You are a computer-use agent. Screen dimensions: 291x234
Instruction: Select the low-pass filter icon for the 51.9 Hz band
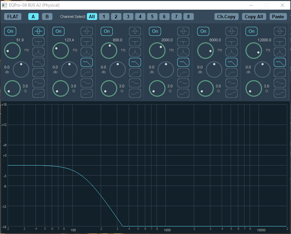tap(38, 62)
